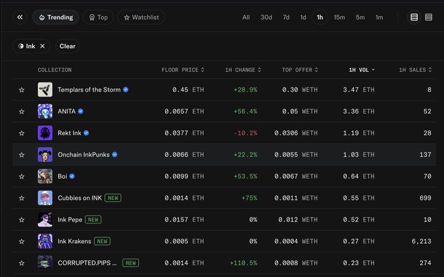Open Boi collection name
This screenshot has height=277, width=444.
[62, 176]
